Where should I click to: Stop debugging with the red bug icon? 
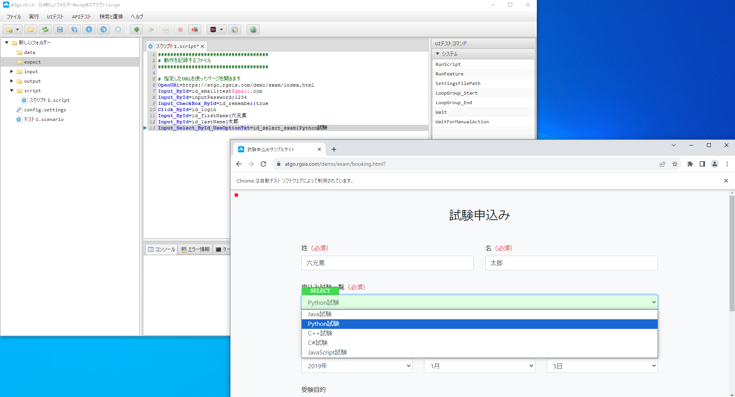[x=194, y=29]
